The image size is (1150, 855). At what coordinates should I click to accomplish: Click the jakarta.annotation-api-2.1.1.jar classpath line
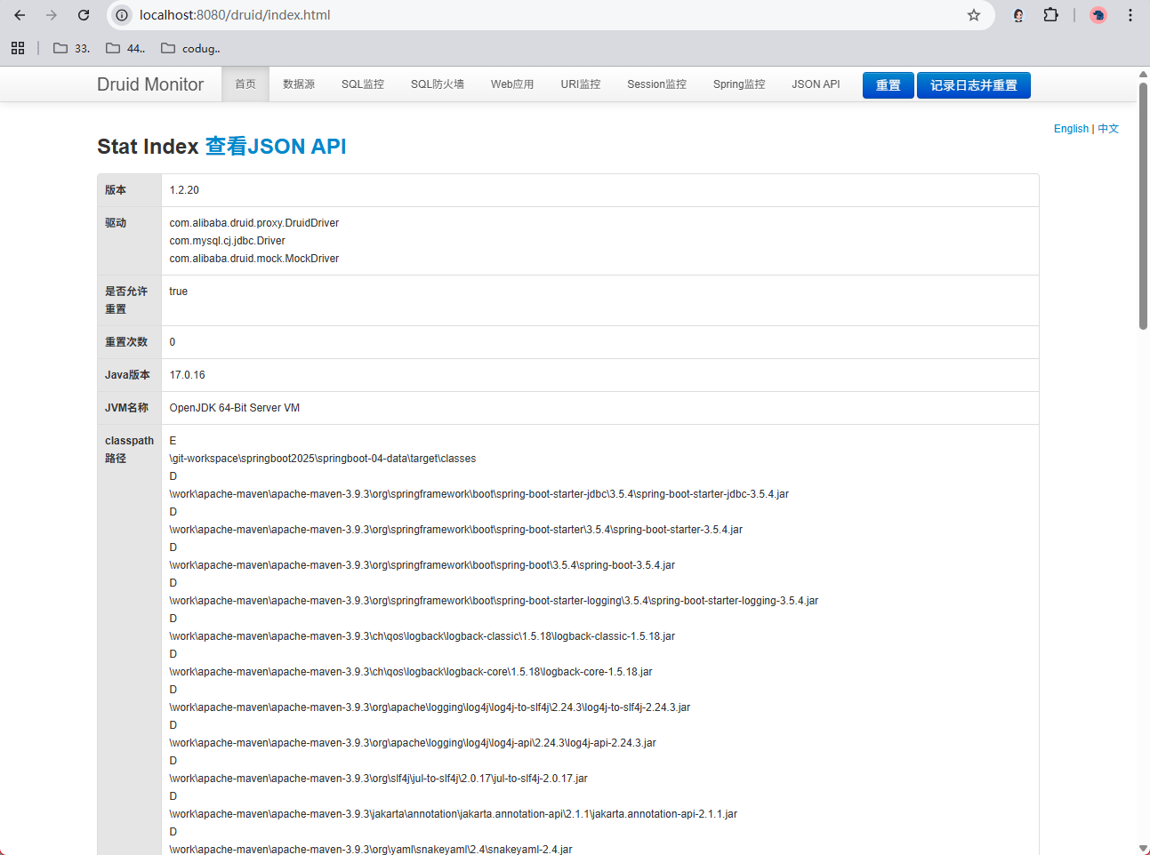point(454,814)
